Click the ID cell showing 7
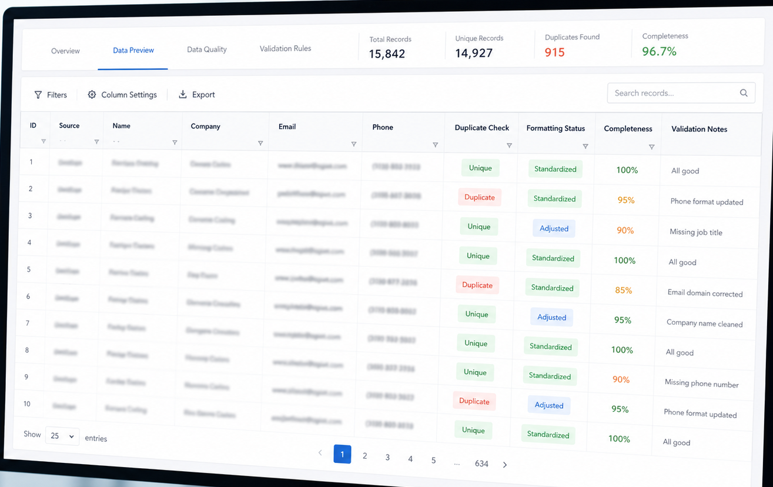Viewport: 773px width, 487px height. (x=27, y=323)
